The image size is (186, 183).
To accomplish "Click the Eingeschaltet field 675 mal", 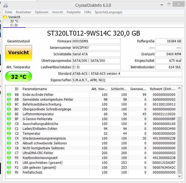I will 169,61.
